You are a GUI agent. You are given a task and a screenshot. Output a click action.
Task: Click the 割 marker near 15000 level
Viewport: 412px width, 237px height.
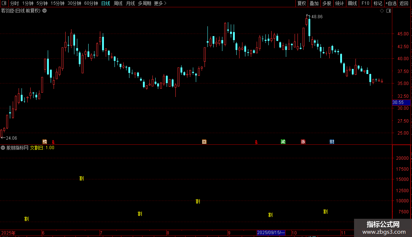pyautogui.click(x=81, y=178)
